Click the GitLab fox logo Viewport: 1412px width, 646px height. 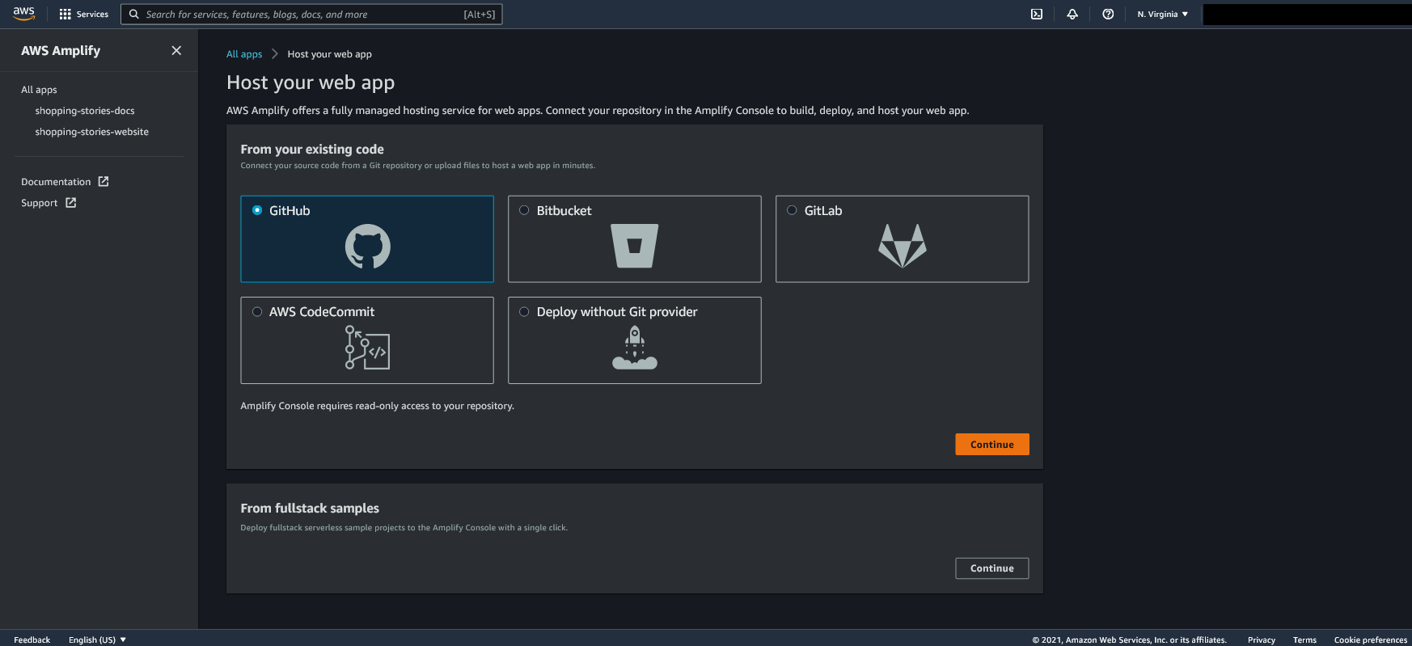pos(903,246)
